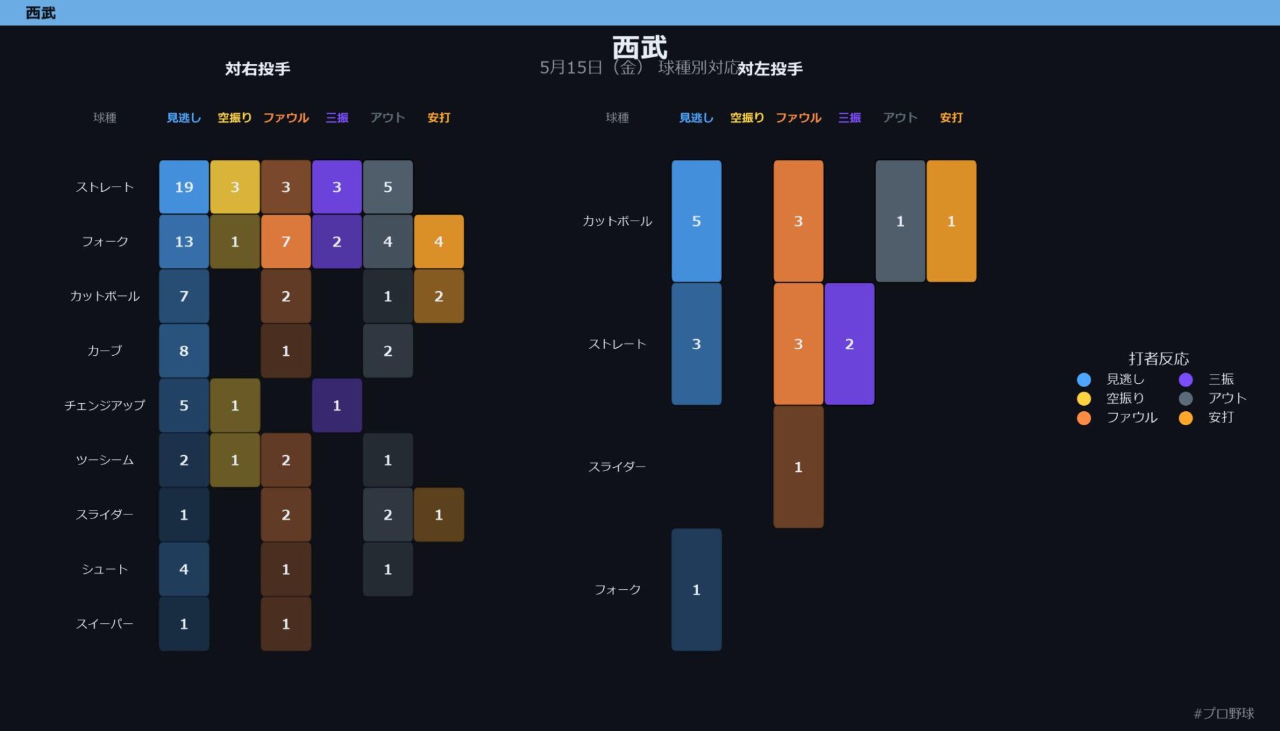Click the アウト 2 cell in the カーブ row
The width and height of the screenshot is (1280, 731).
click(388, 351)
